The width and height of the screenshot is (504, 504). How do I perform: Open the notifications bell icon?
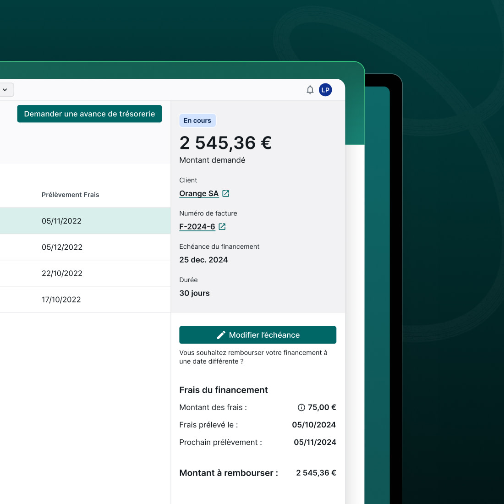[310, 90]
